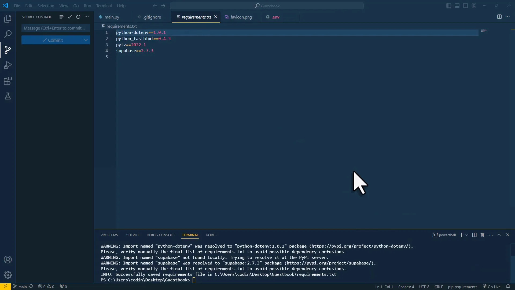The height and width of the screenshot is (290, 515).
Task: Maximize terminal panel with the up chevron
Action: tap(499, 235)
